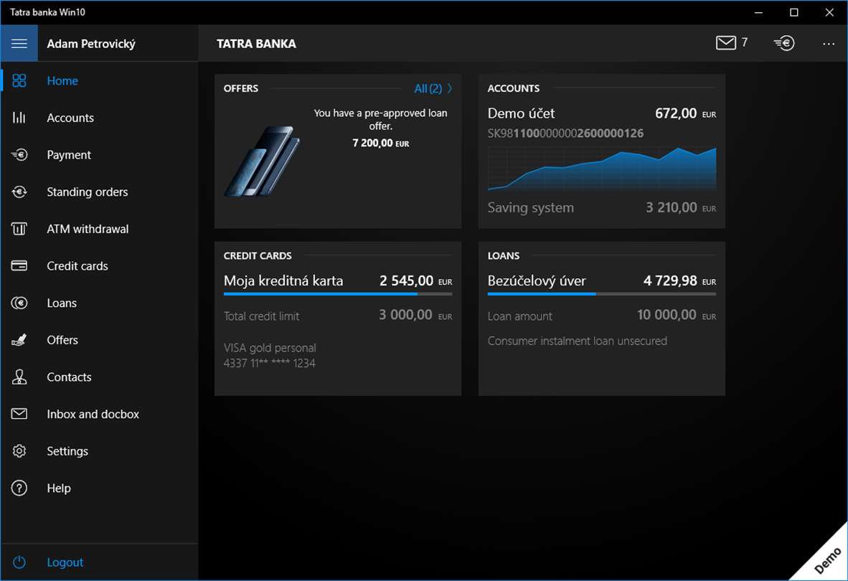Click the card number 4337 11** **** 1234

click(269, 363)
